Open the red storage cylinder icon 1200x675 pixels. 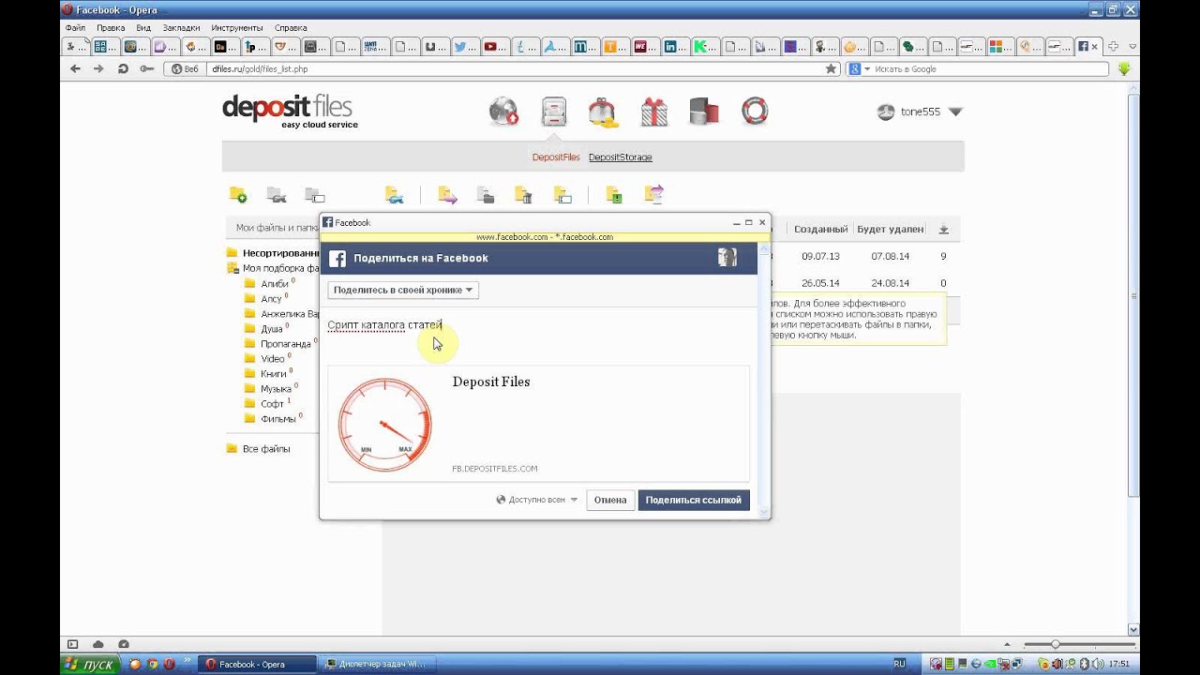tap(703, 112)
